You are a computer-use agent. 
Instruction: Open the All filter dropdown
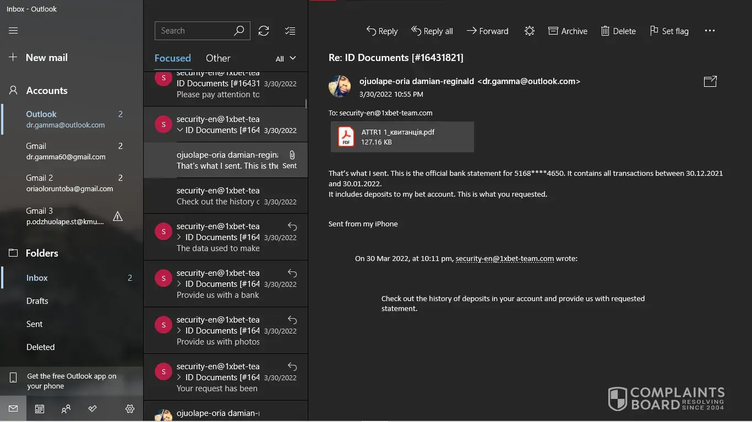pos(286,59)
